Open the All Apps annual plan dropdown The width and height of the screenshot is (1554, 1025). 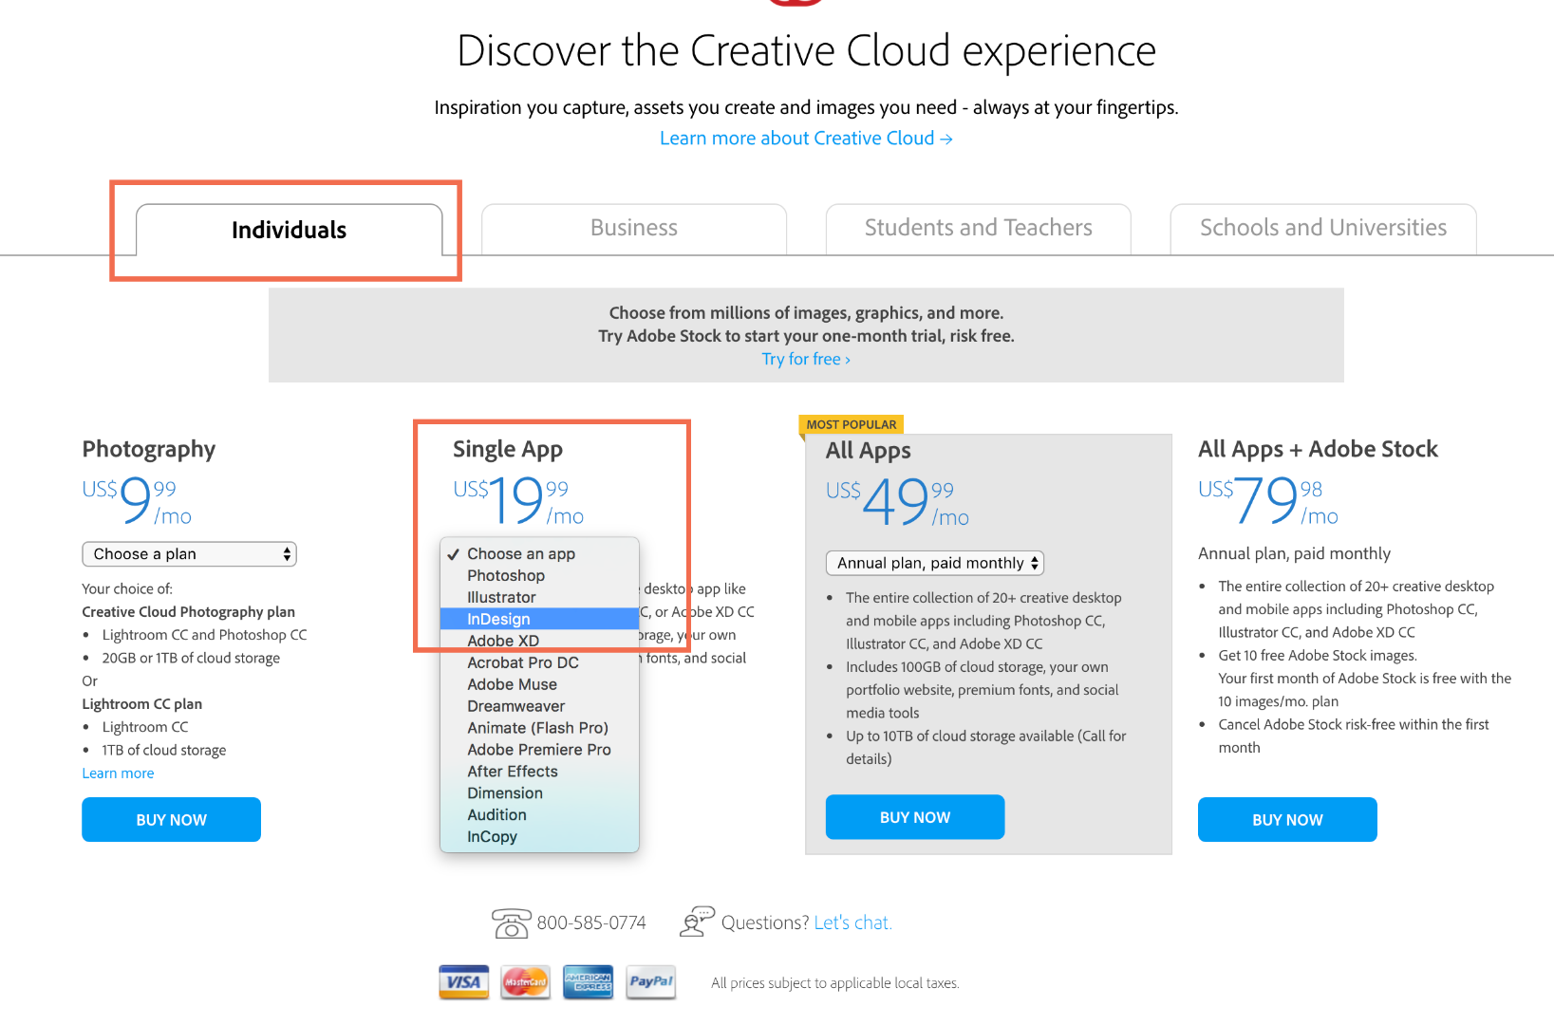pos(934,563)
